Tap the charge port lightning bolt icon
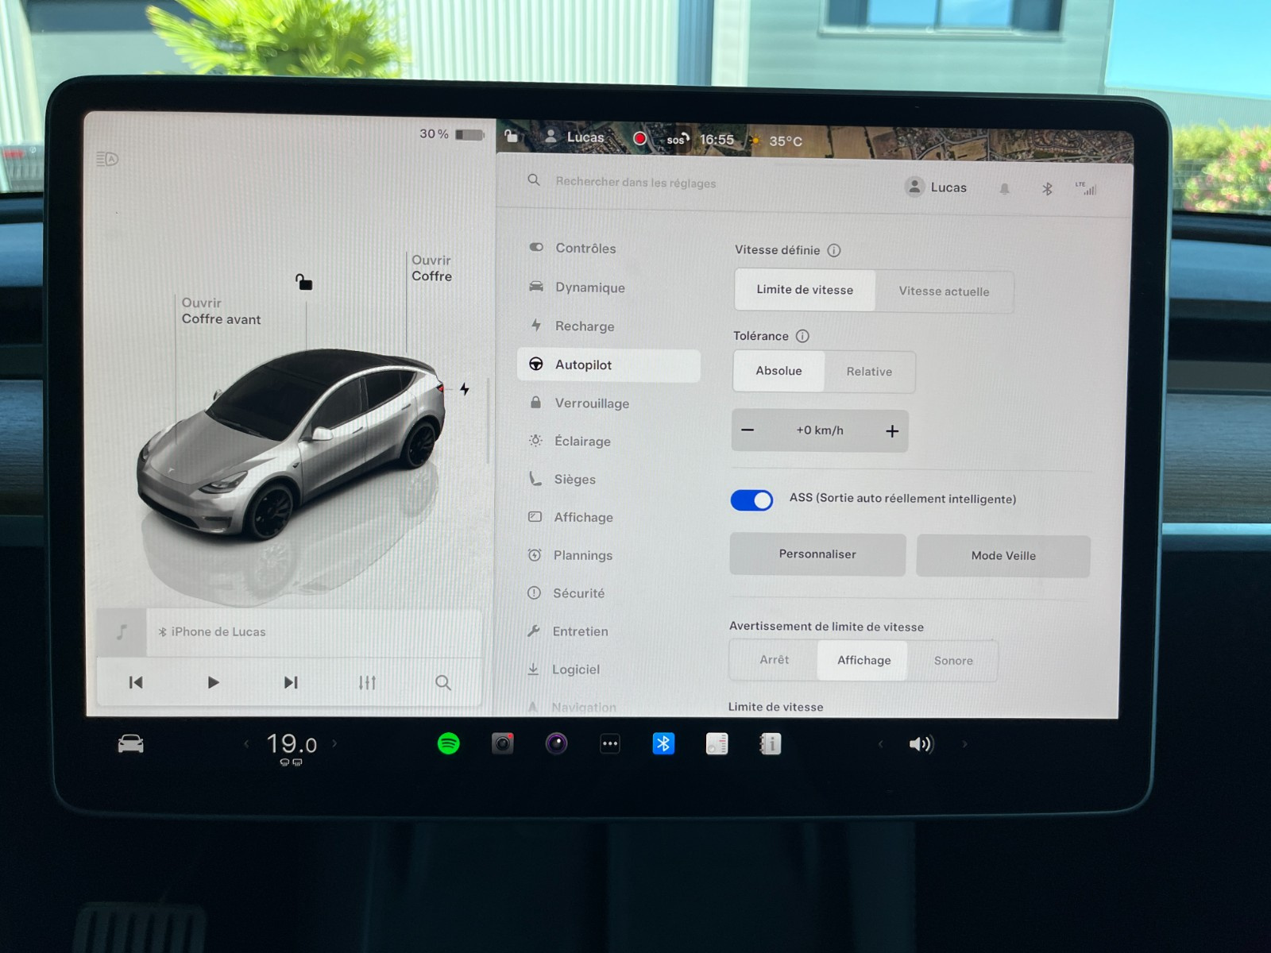This screenshot has width=1271, height=953. 465,388
